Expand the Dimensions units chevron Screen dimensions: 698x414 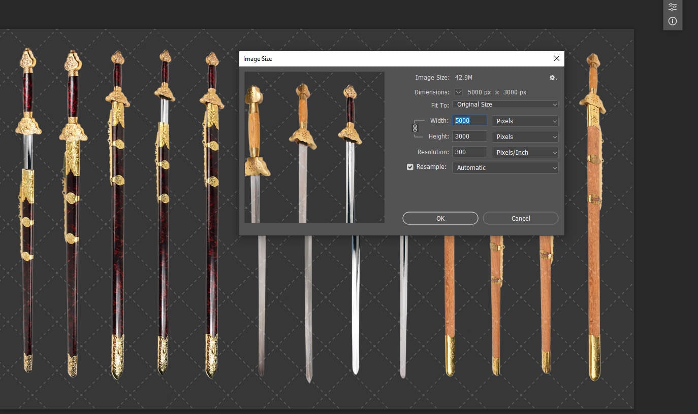pos(459,92)
